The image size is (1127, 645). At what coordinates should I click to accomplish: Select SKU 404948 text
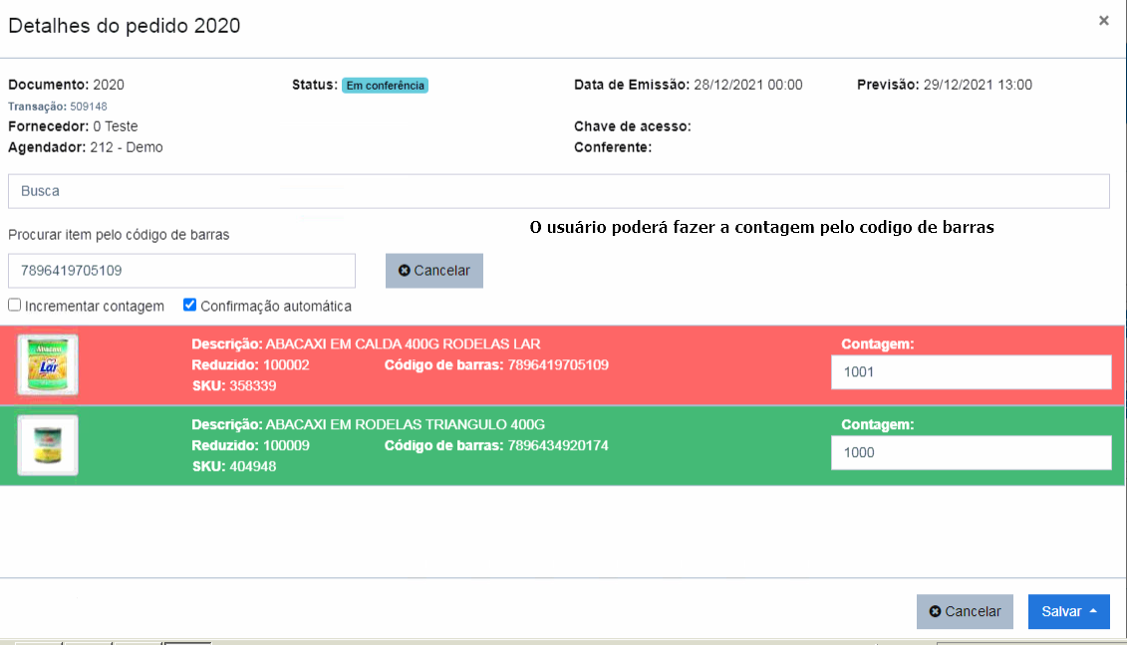pos(234,466)
